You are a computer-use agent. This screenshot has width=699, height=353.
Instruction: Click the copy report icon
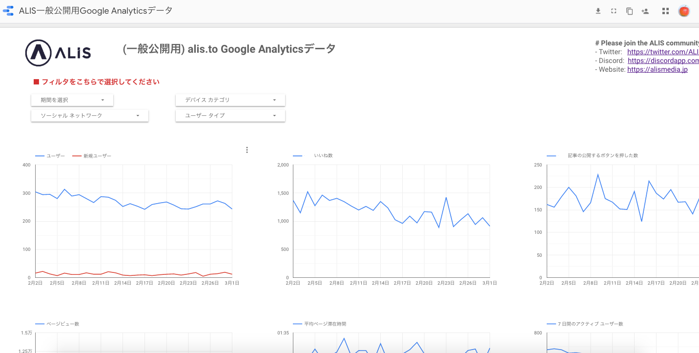click(x=629, y=11)
